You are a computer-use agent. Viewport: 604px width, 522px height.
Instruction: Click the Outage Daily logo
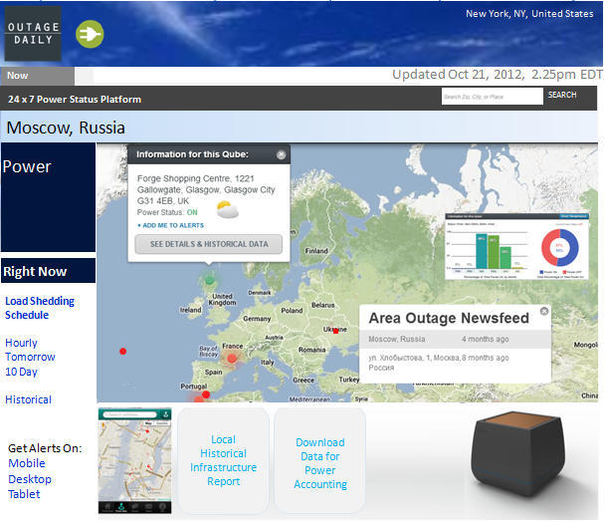click(x=33, y=33)
